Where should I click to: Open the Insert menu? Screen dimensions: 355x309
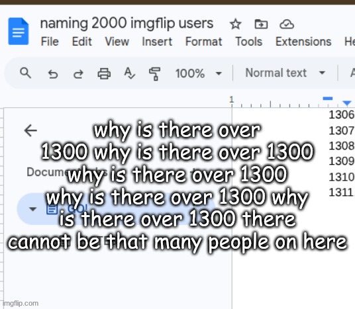(x=157, y=42)
